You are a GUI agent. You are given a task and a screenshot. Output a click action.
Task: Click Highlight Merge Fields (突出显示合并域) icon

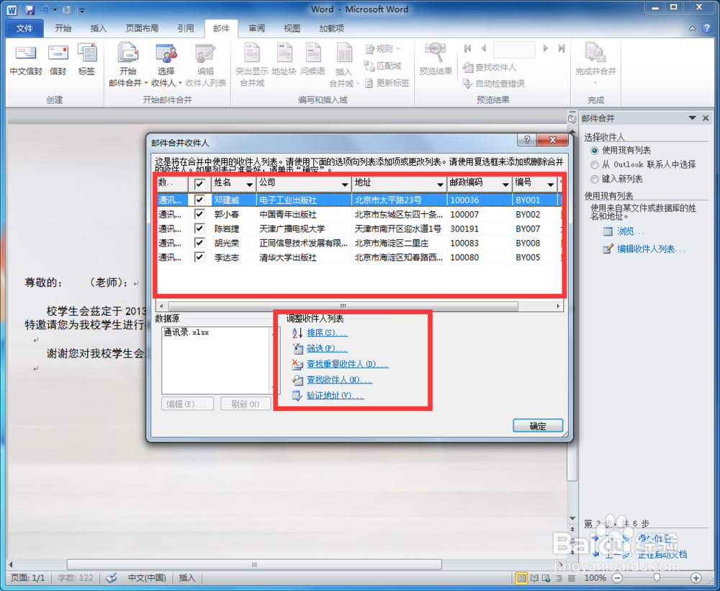tap(251, 64)
